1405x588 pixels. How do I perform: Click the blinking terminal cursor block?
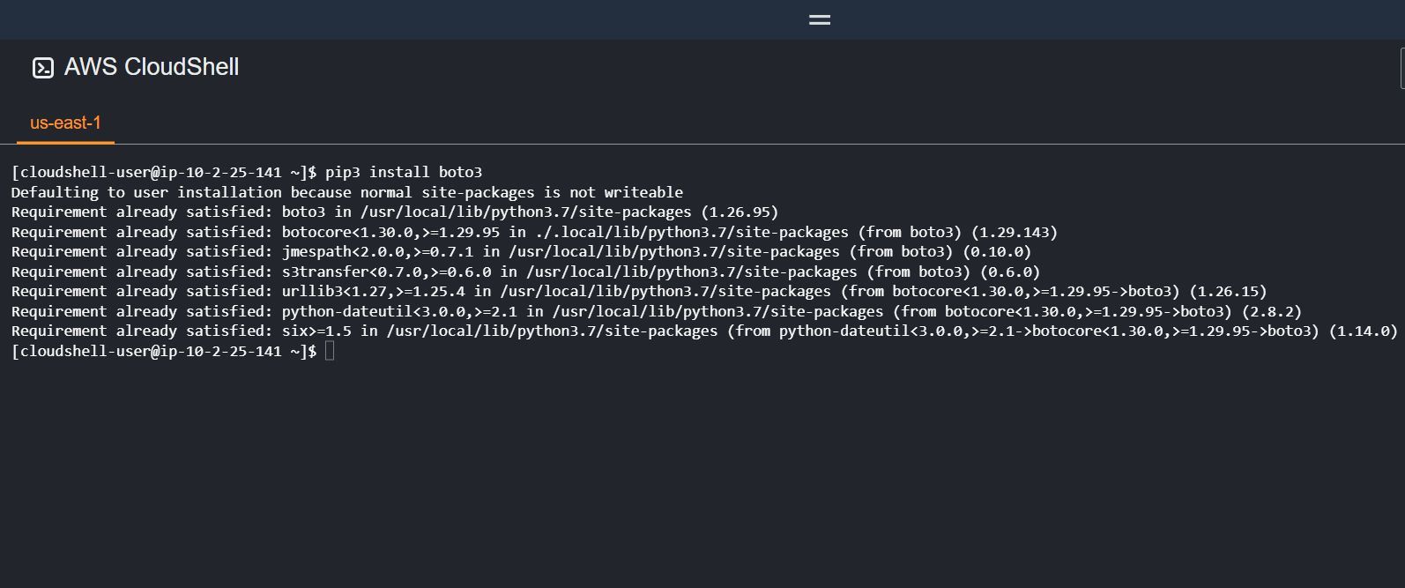tap(330, 351)
